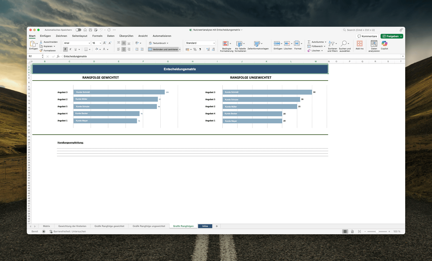The width and height of the screenshot is (432, 261).
Task: Toggle the Automatisches Speichern switch
Action: click(x=78, y=30)
